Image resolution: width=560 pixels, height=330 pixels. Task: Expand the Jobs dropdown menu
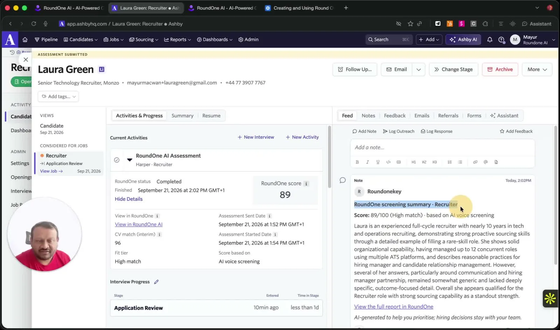[x=114, y=40]
